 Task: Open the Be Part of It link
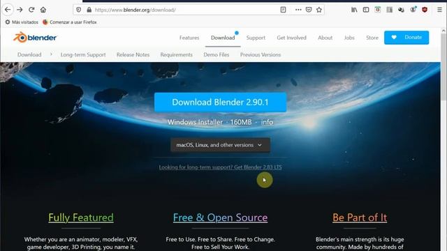(x=360, y=218)
